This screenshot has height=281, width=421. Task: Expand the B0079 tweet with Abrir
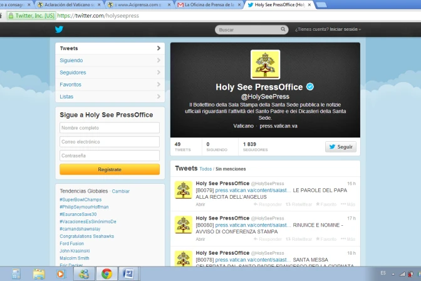(x=200, y=204)
